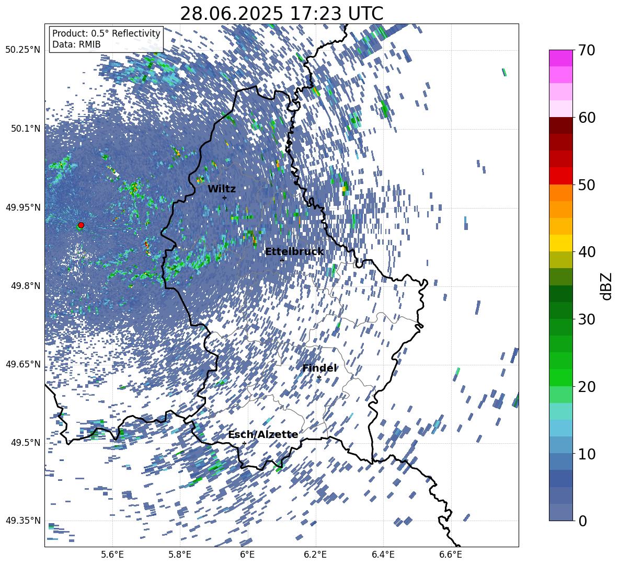Viewport: 619px width, 565px height.
Task: Click the 6.2°E longitude label
Action: click(x=315, y=555)
